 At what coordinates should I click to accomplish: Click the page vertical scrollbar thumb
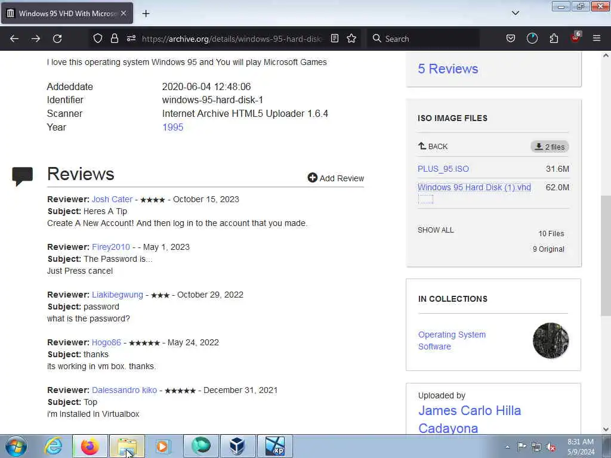[x=606, y=256]
